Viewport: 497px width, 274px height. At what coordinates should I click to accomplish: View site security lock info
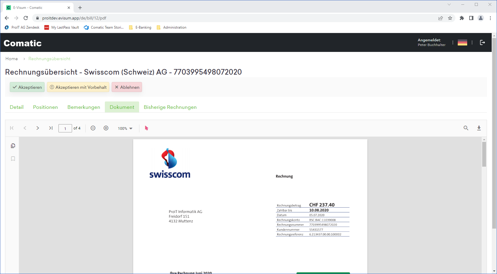point(38,18)
